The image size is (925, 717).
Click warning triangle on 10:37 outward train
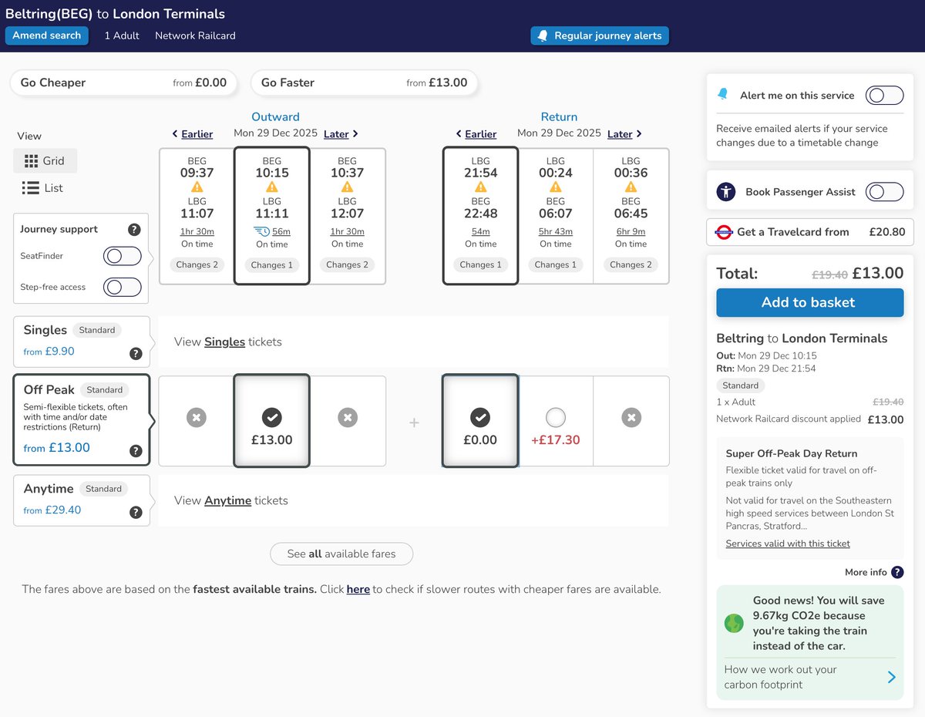click(348, 187)
